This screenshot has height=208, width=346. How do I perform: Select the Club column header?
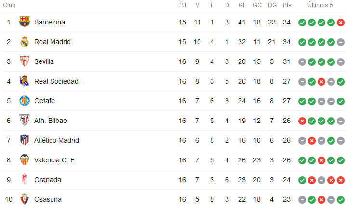tap(9, 5)
